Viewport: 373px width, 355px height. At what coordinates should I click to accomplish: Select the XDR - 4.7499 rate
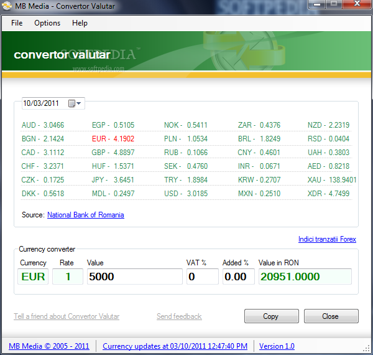pos(328,194)
